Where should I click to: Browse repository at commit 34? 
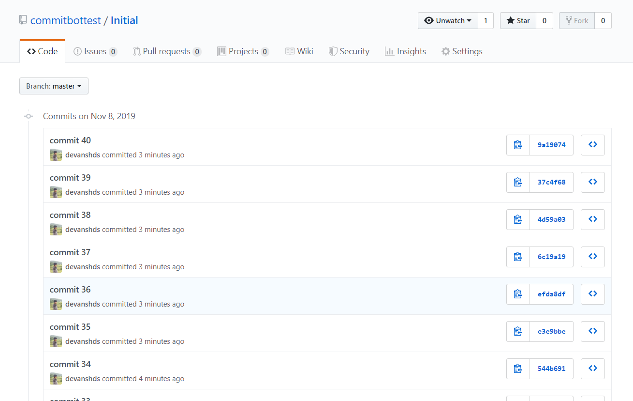click(x=593, y=369)
